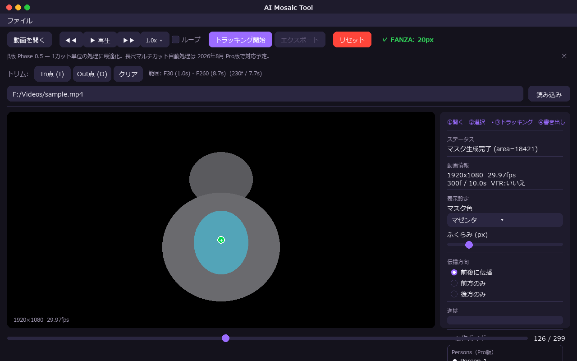Set trim In点 (I)
Viewport: 577px width, 361px height.
click(x=52, y=74)
